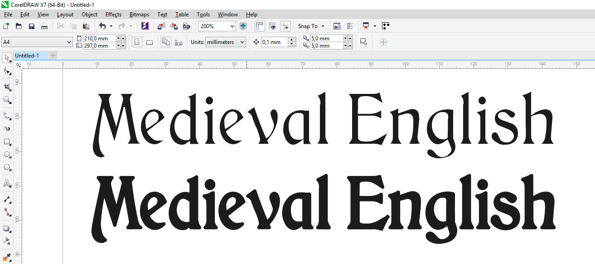This screenshot has width=595, height=264.
Task: Select the Parallel Dimension tool
Action: 7,199
